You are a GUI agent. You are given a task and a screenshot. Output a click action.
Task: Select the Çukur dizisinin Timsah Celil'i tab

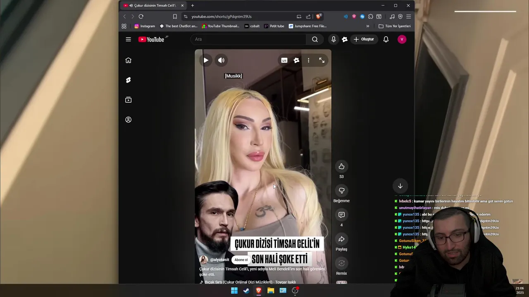coord(154,5)
